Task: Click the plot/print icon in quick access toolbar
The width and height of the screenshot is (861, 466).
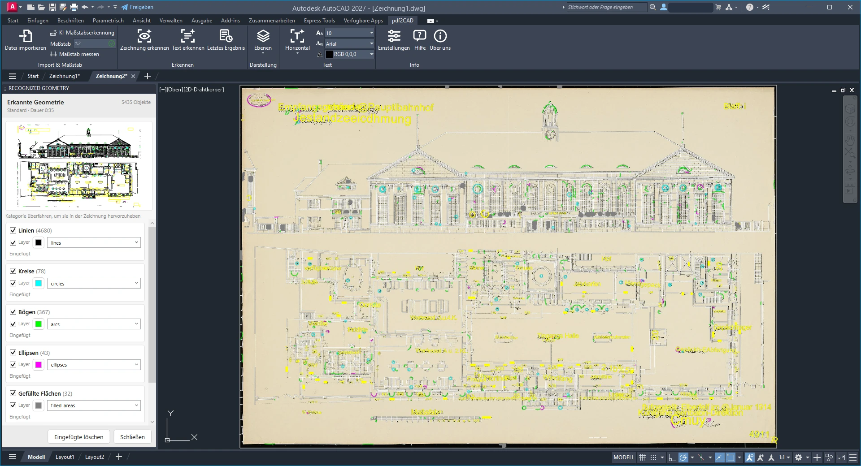Action: click(x=74, y=7)
